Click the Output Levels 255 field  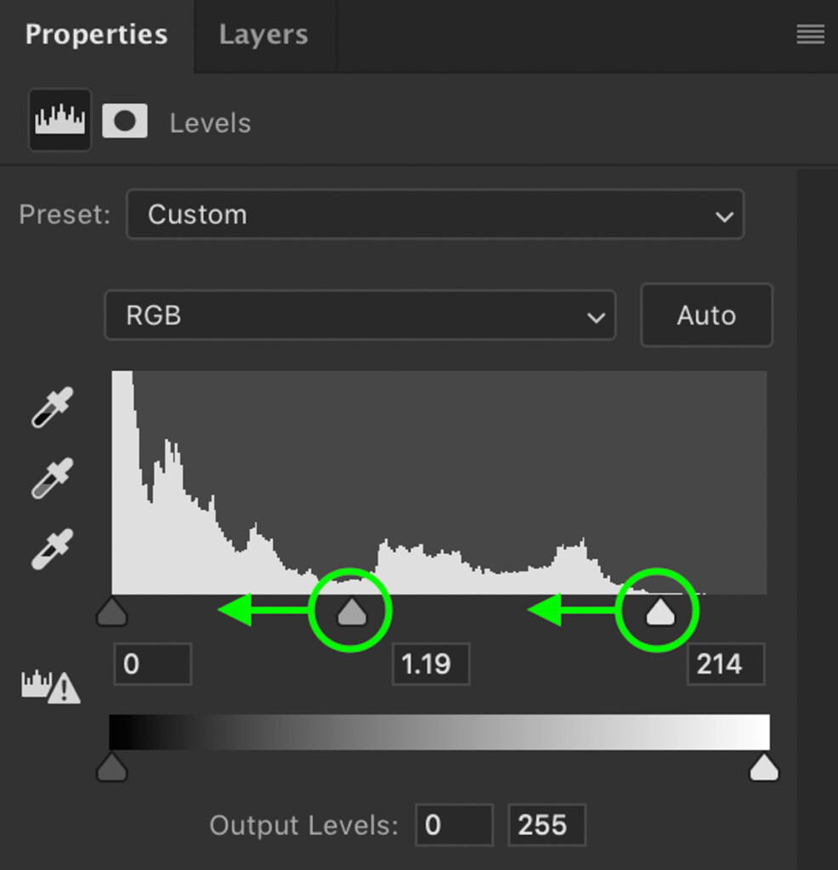point(546,825)
